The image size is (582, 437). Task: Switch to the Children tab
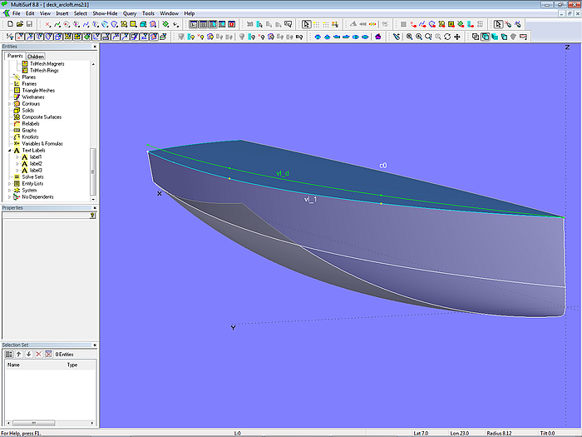tap(36, 57)
